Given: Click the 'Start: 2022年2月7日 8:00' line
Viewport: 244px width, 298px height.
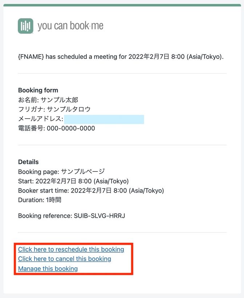Looking at the screenshot, I should (73, 181).
